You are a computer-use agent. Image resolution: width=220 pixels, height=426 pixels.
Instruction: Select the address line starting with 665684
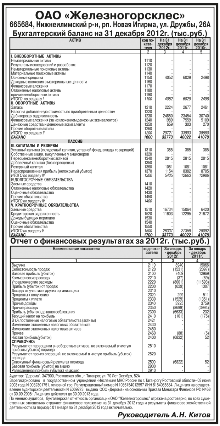(110, 25)
